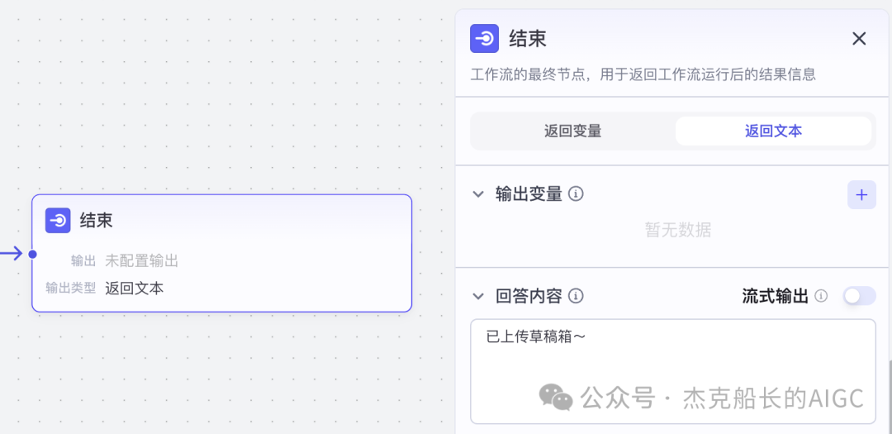Collapse the 输出变量 section chevron

pyautogui.click(x=477, y=194)
